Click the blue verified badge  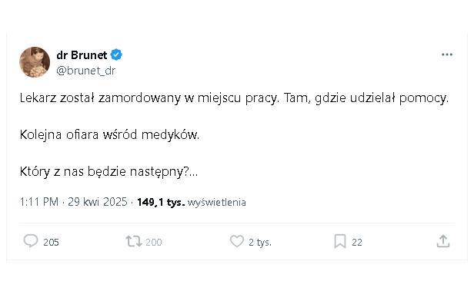116,55
